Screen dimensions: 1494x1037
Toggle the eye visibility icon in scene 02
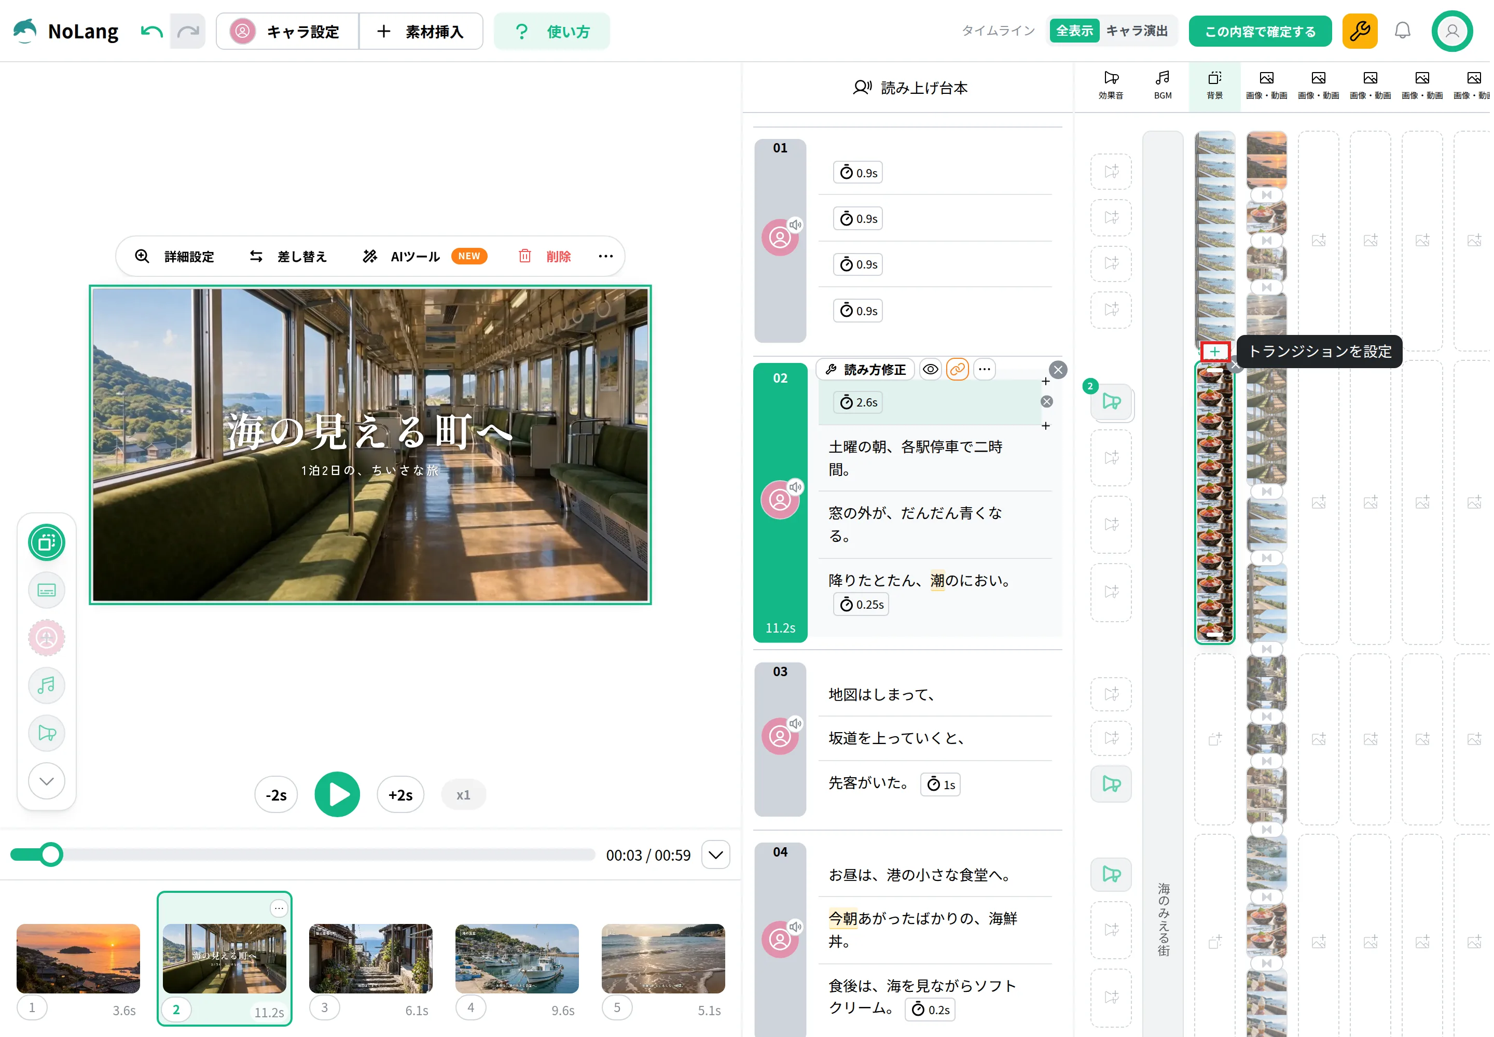pos(930,369)
